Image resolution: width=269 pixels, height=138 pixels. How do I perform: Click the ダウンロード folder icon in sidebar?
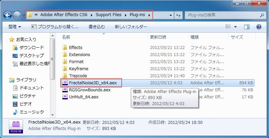point(15,48)
